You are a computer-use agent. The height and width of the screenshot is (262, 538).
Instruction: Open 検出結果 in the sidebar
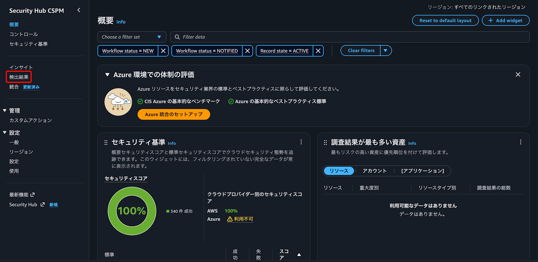point(19,77)
